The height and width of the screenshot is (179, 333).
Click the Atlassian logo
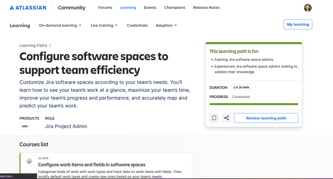pyautogui.click(x=28, y=8)
